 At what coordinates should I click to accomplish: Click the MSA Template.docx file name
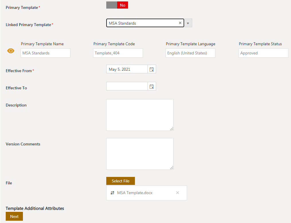point(135,193)
